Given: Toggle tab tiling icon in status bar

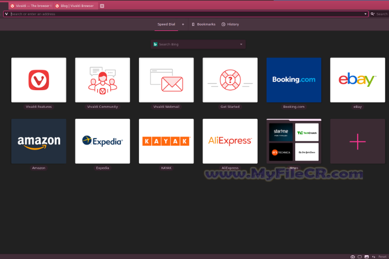Looking at the screenshot, I should tap(359, 257).
